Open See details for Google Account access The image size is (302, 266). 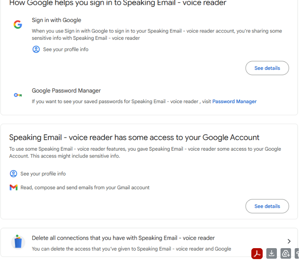click(267, 206)
